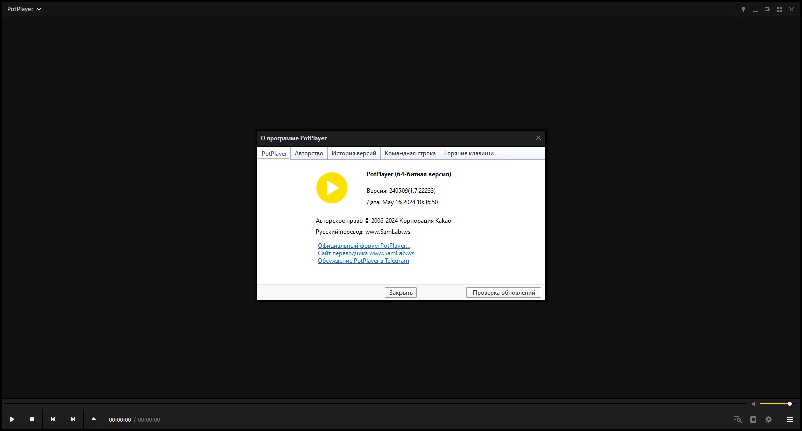Skip to the previous track
802x431 pixels.
click(x=53, y=419)
